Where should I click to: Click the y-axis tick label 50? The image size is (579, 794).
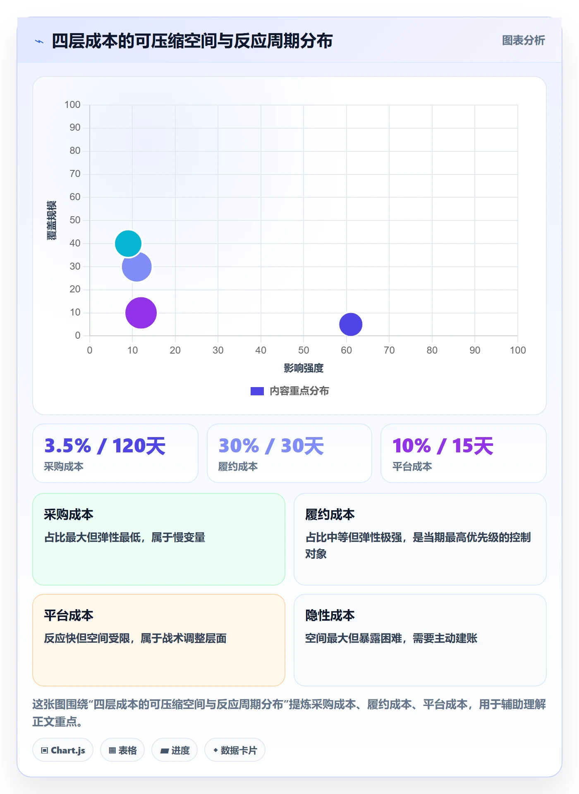tap(75, 220)
